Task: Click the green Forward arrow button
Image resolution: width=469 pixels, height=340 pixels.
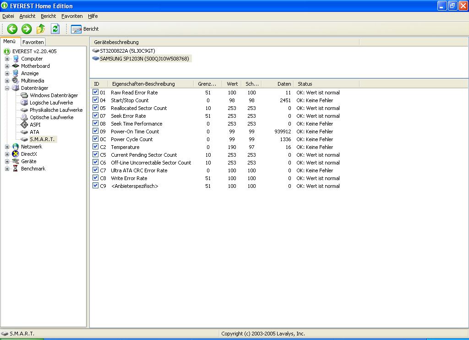Action: [x=27, y=29]
